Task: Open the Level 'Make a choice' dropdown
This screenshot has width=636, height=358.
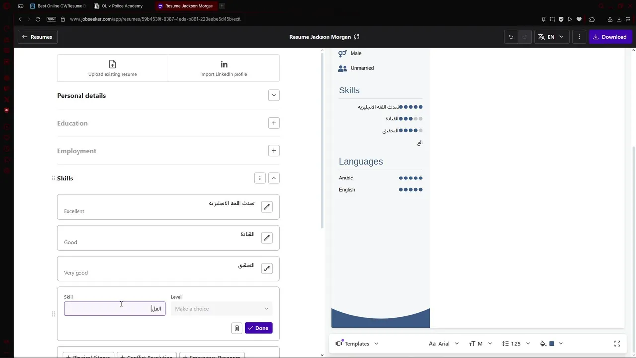Action: click(222, 309)
